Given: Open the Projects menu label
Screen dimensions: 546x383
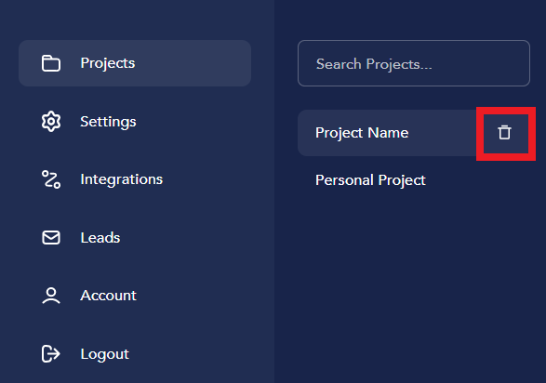Looking at the screenshot, I should 108,63.
